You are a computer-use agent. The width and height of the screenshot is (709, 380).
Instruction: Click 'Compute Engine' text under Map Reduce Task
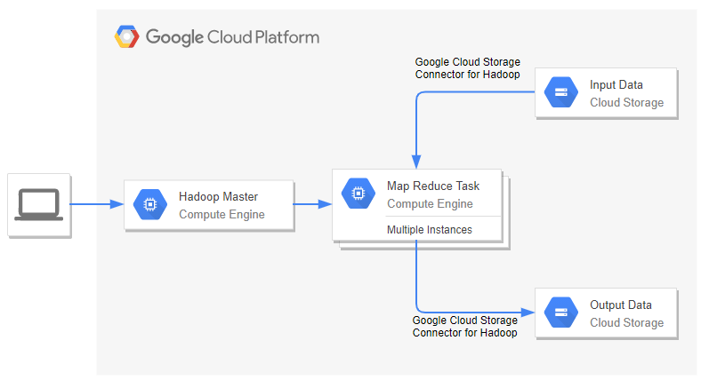pyautogui.click(x=430, y=204)
